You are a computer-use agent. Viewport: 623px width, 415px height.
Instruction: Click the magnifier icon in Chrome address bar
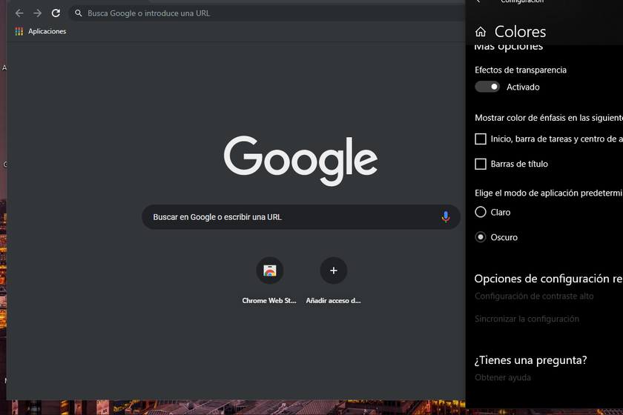[79, 13]
